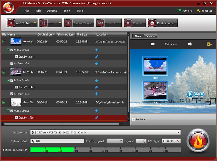Click the Title1 menu thumbnail in preview

155,66
